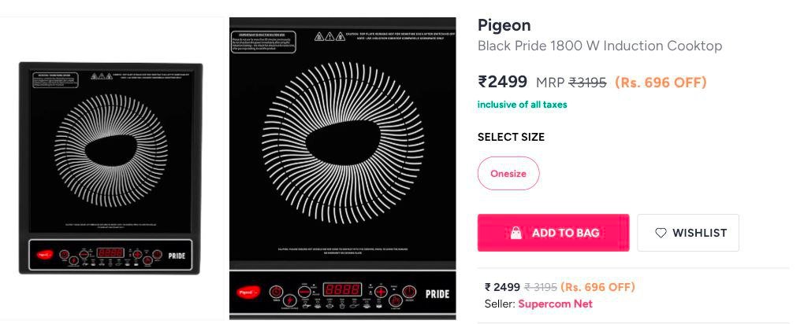Click the struck-through ₹3195 next to MRP
This screenshot has width=804, height=324.
pyautogui.click(x=587, y=83)
